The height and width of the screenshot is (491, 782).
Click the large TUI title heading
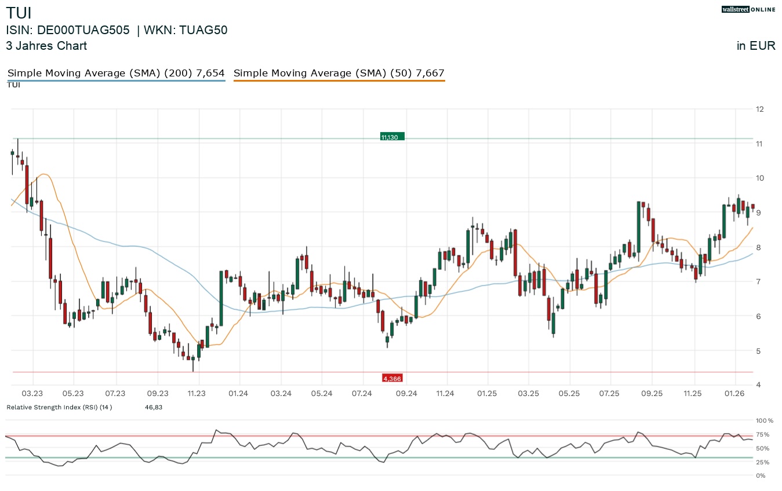pos(19,13)
